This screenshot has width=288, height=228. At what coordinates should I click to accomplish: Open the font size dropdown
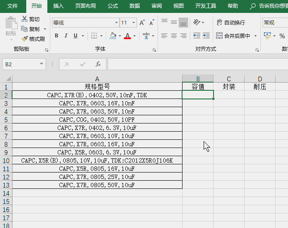click(x=134, y=22)
